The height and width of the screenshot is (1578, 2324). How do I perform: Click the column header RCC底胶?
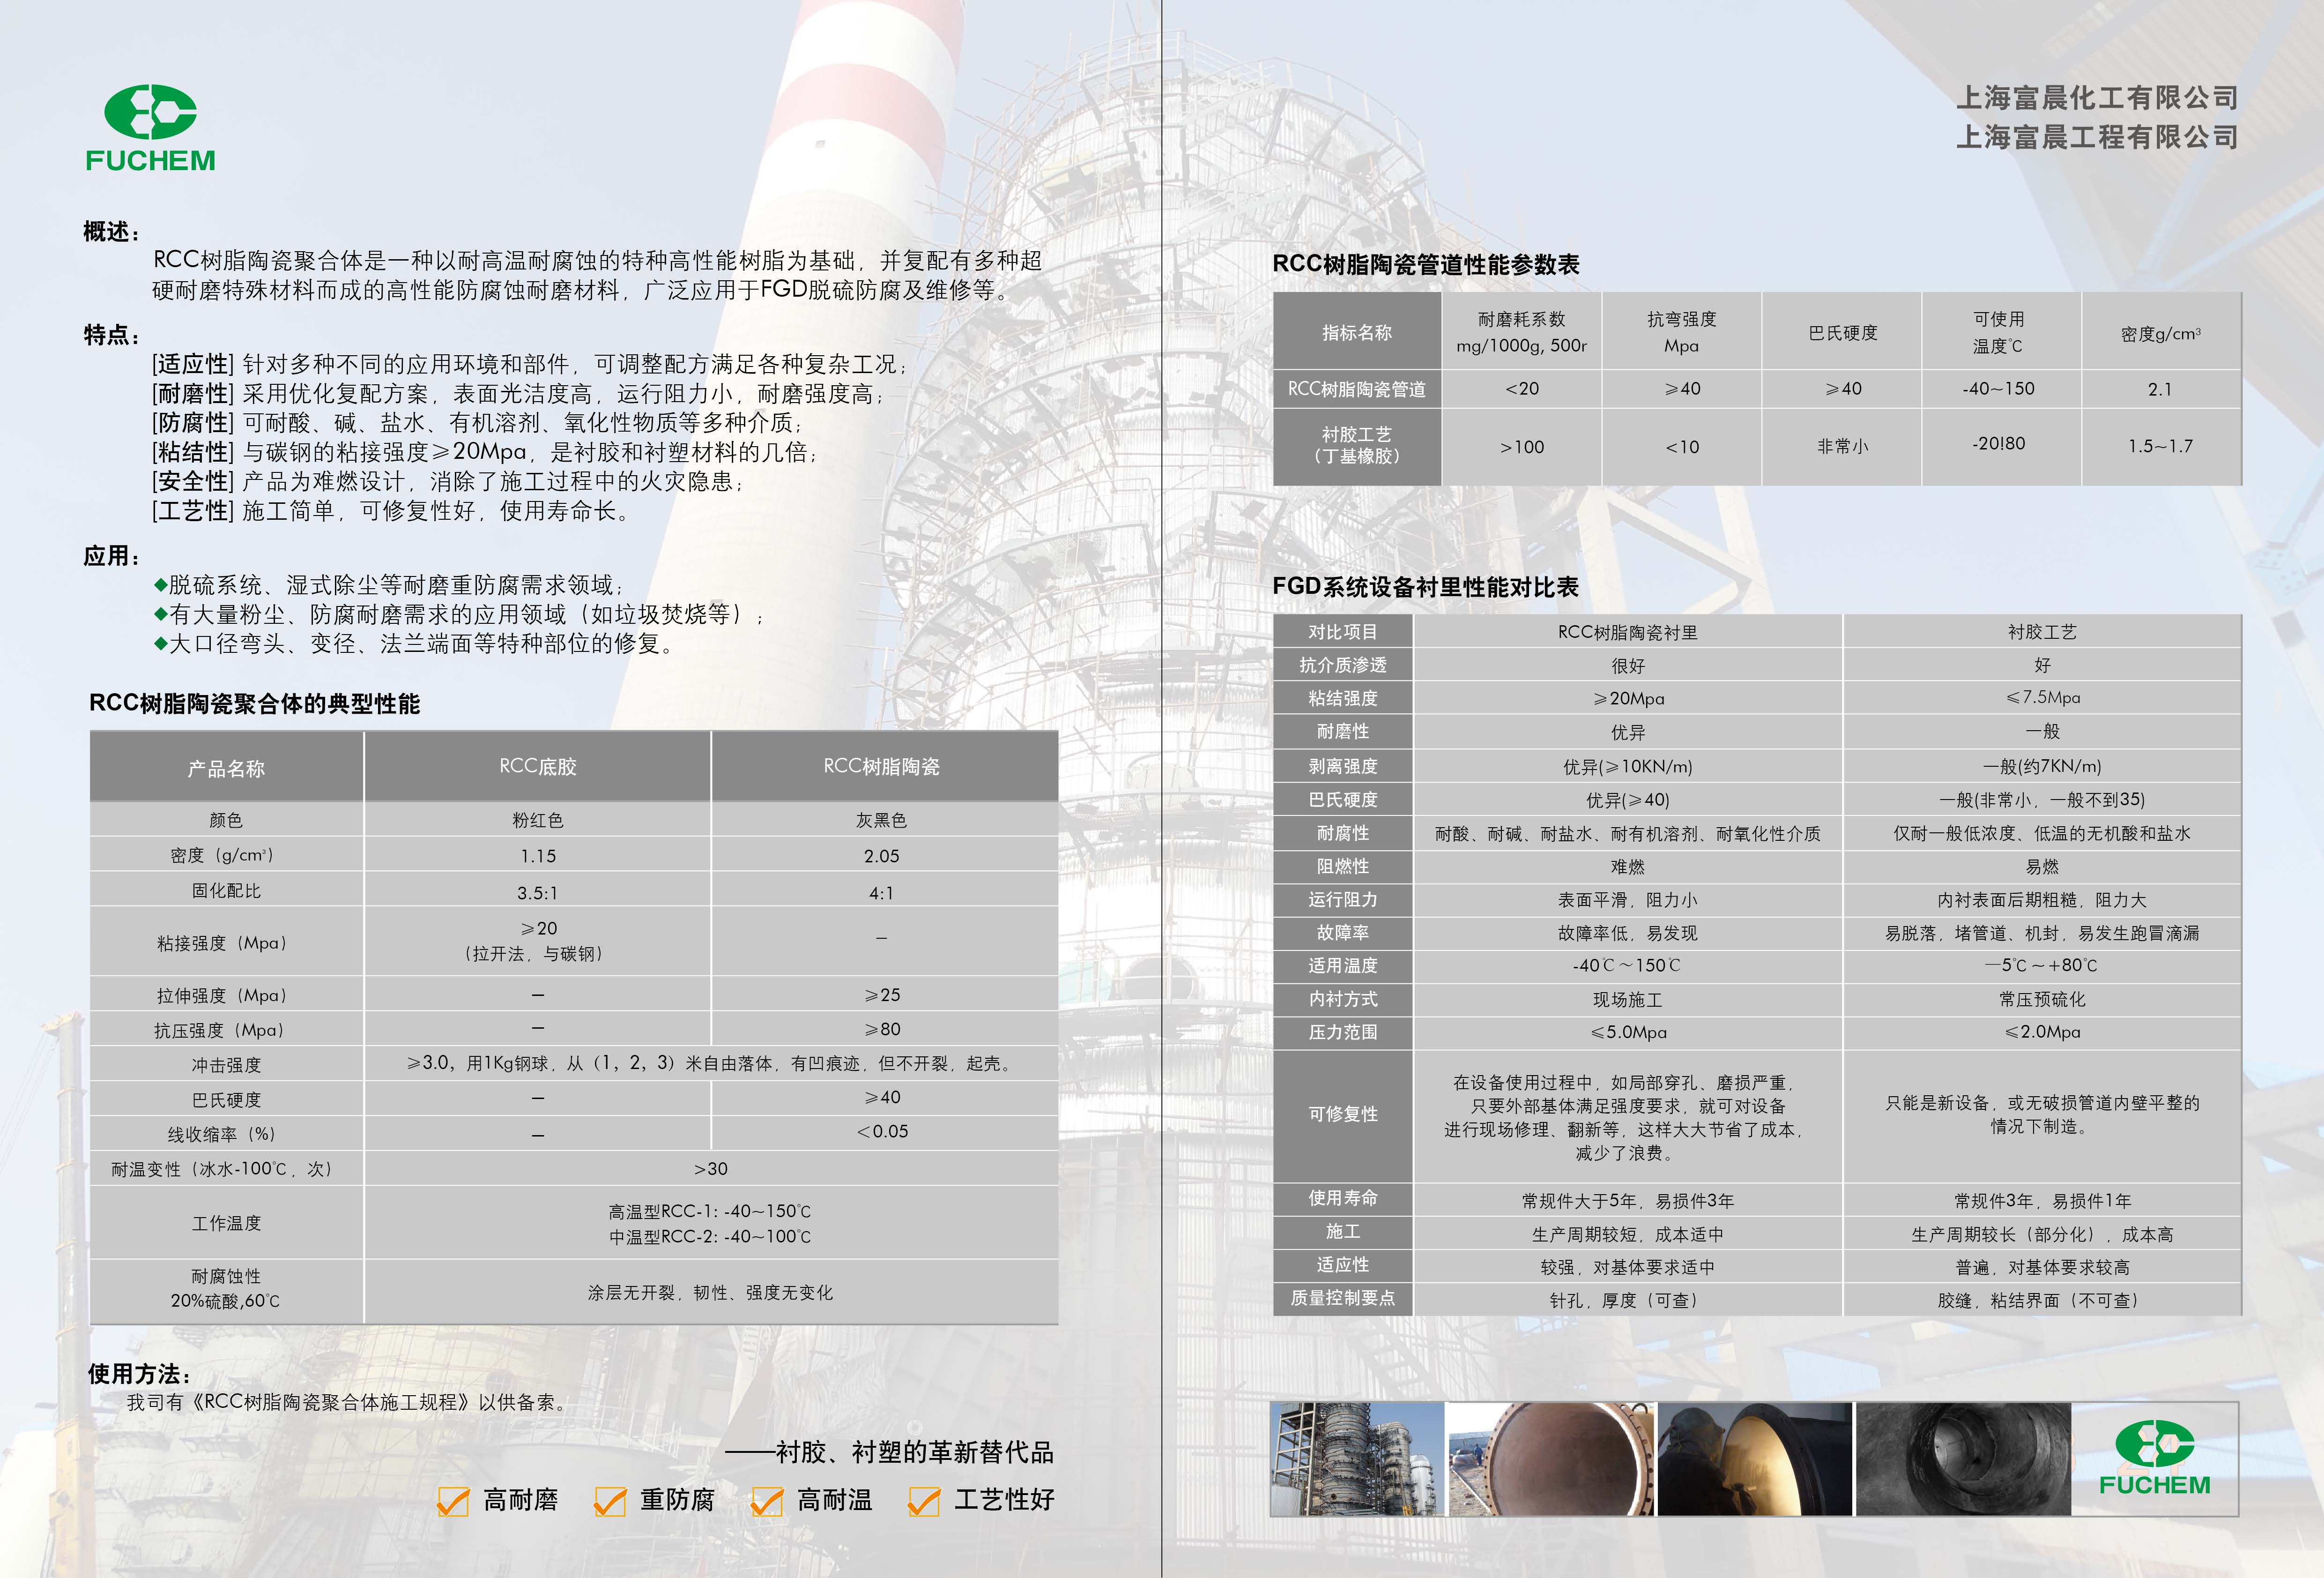click(538, 766)
